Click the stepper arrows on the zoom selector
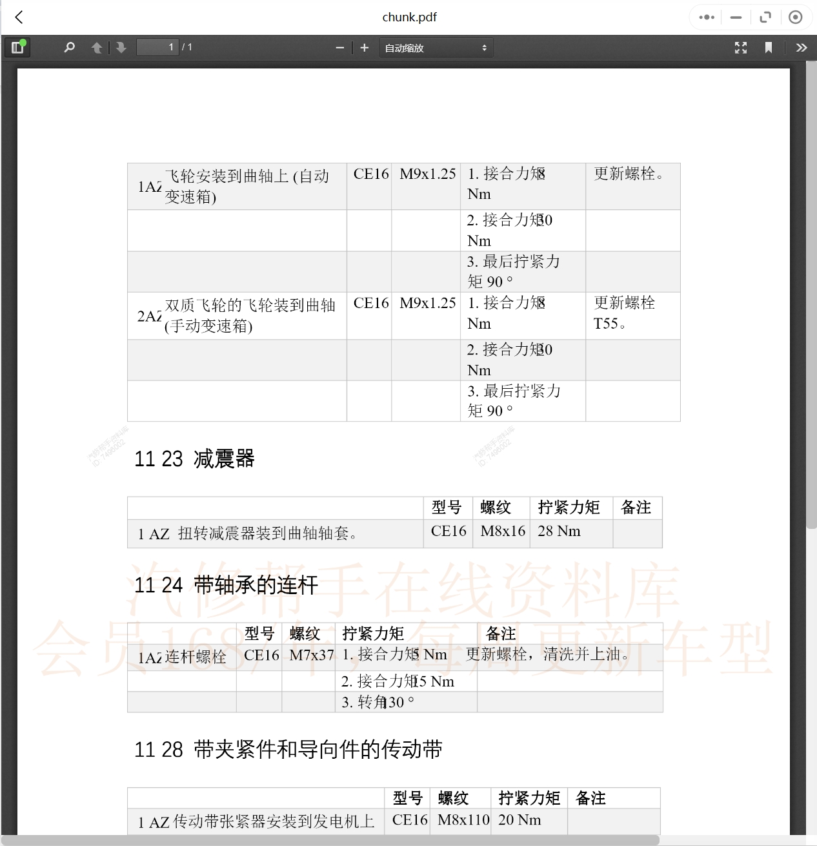Image resolution: width=817 pixels, height=846 pixels. tap(484, 47)
